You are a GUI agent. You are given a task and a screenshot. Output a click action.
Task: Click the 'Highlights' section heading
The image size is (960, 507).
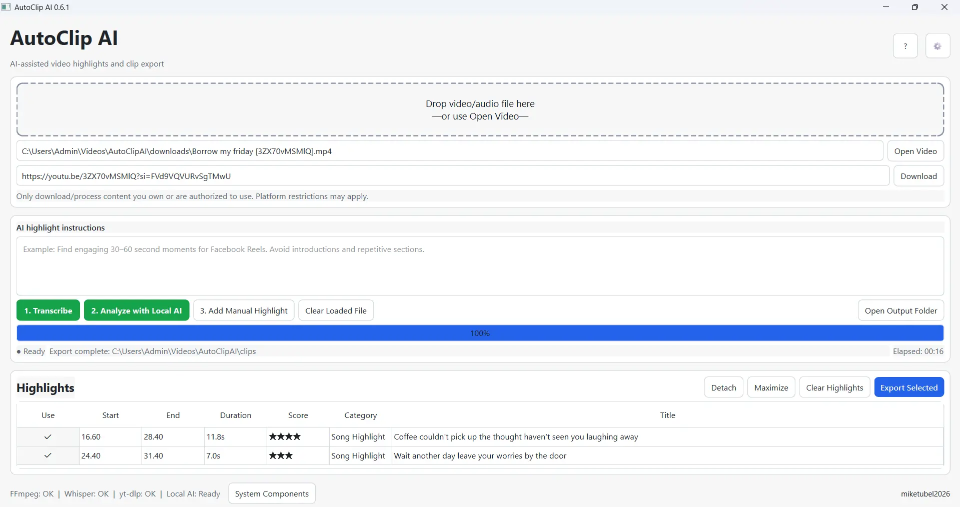point(46,388)
